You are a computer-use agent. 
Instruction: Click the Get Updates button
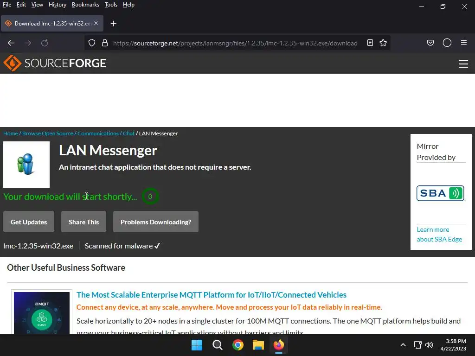tap(29, 222)
